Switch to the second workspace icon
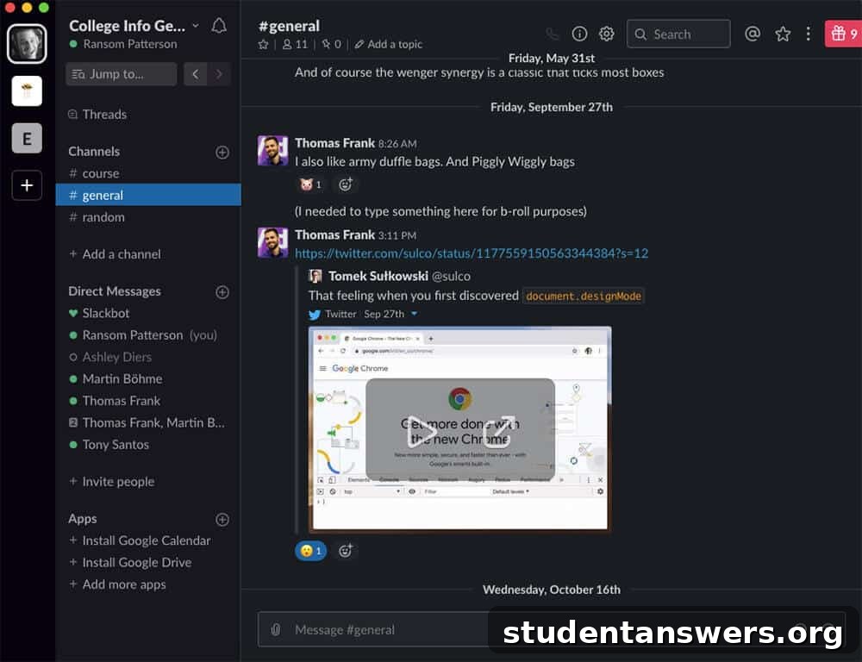 [27, 91]
